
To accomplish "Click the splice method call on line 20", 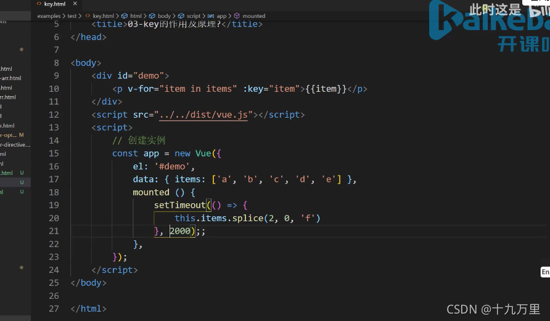I will [x=248, y=218].
